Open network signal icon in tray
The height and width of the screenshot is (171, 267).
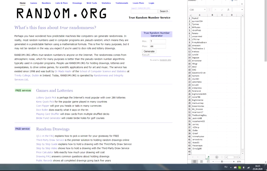click(x=248, y=168)
